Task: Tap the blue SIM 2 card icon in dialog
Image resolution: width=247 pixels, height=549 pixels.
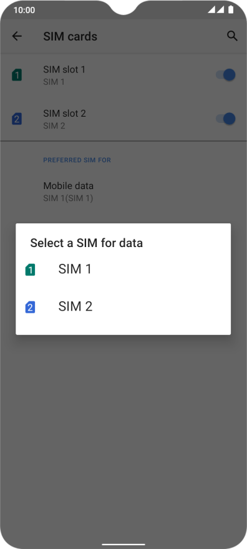Action: click(x=30, y=308)
